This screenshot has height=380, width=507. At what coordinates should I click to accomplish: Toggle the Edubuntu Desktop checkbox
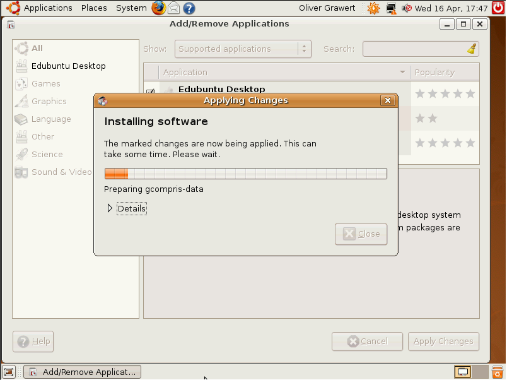(151, 92)
